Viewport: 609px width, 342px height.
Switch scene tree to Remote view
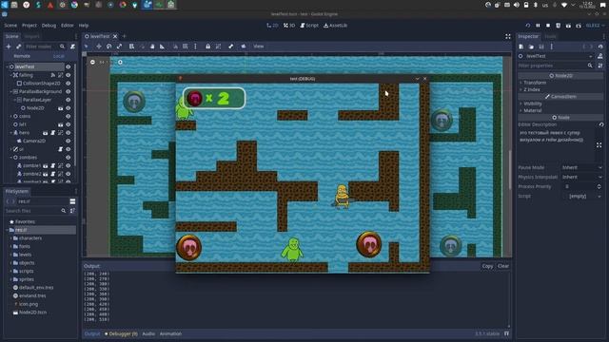coord(22,56)
